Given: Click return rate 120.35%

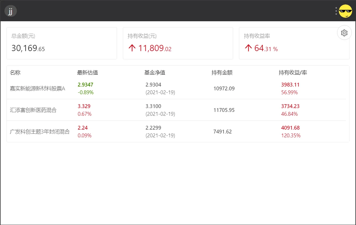Looking at the screenshot, I should pyautogui.click(x=291, y=136).
